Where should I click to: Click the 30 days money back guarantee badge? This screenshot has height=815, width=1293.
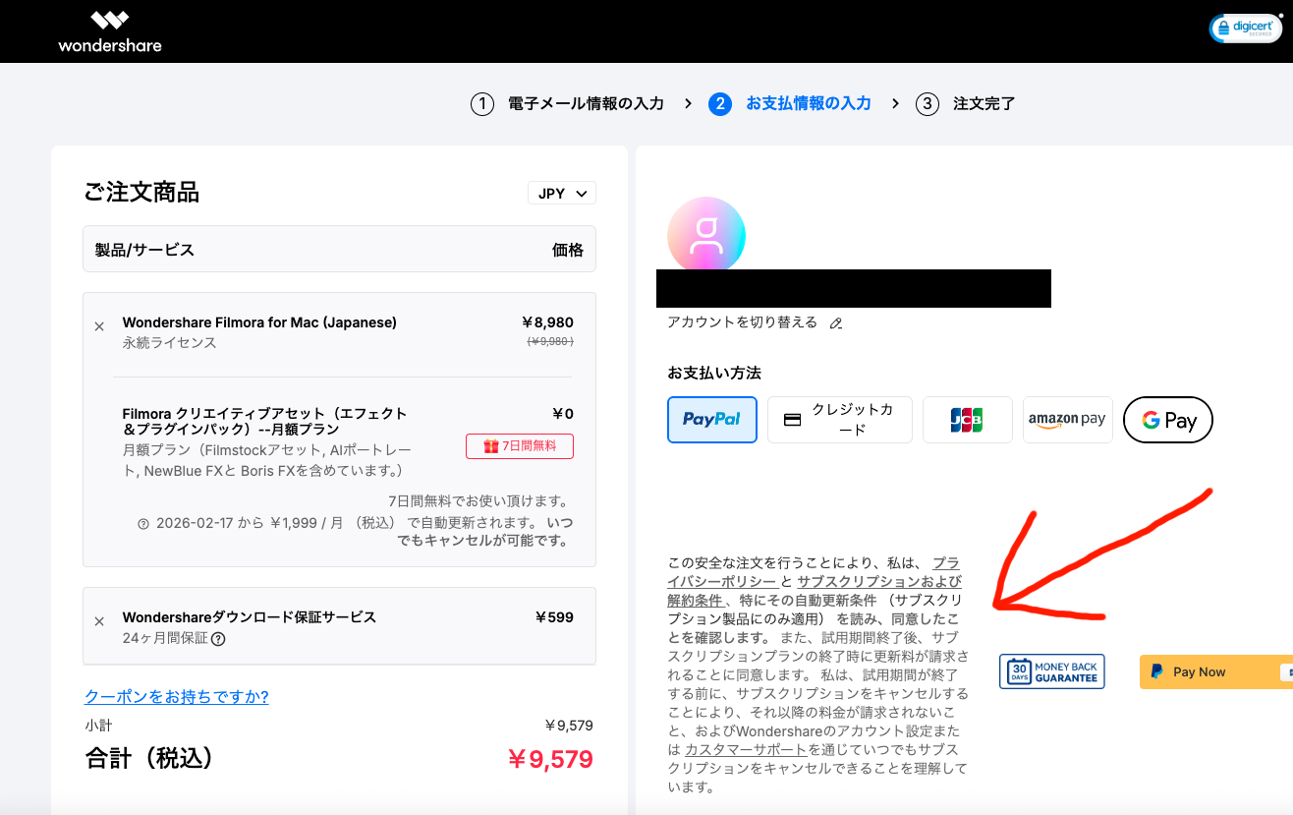[x=1051, y=671]
